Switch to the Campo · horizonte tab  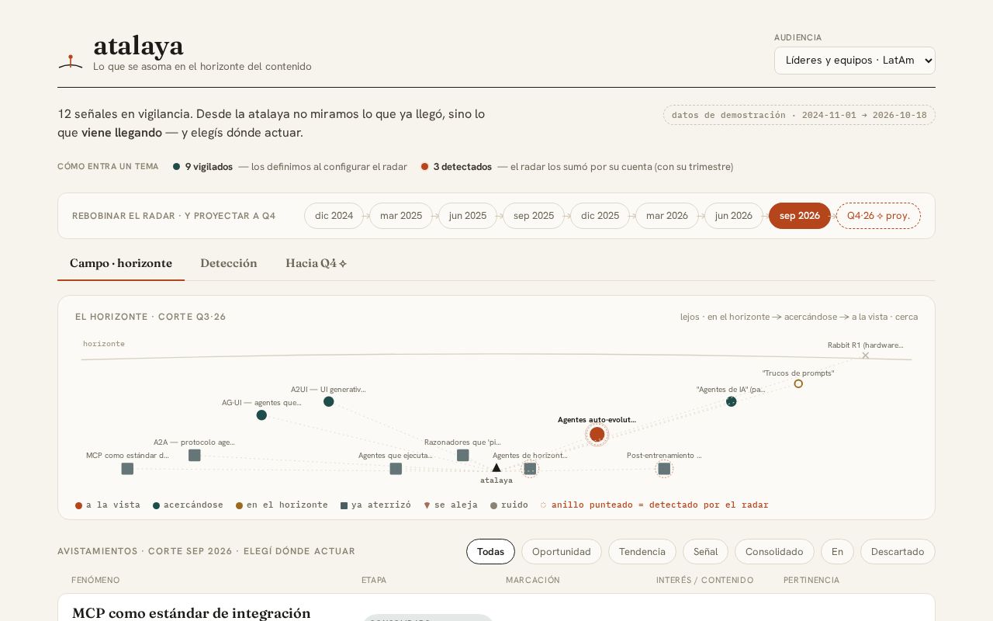121,263
